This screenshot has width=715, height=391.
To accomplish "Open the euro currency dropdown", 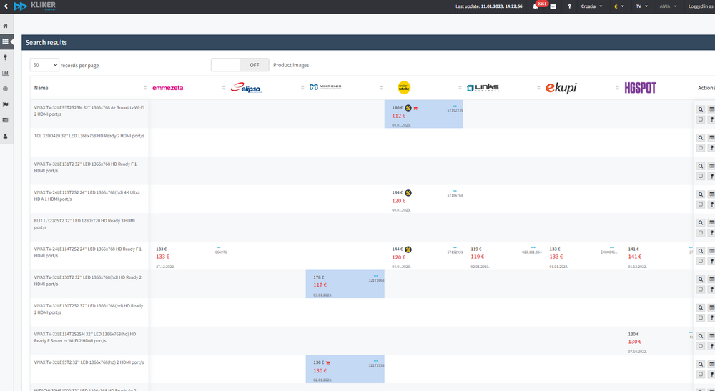I will click(618, 6).
